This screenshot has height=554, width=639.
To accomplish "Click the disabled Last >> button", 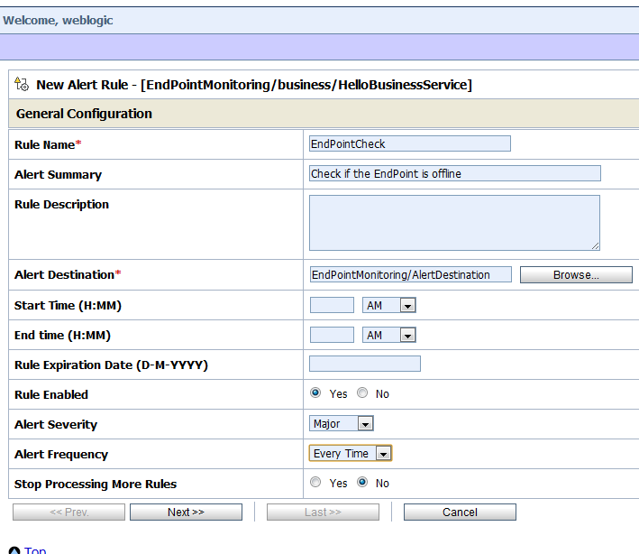I will pyautogui.click(x=323, y=512).
